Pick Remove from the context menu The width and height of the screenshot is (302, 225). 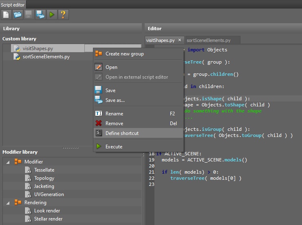(x=115, y=124)
